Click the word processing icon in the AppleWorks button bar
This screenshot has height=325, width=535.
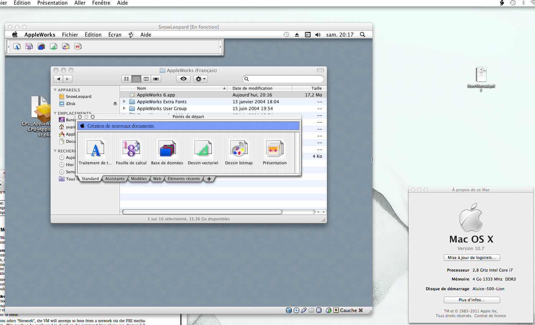[17, 46]
